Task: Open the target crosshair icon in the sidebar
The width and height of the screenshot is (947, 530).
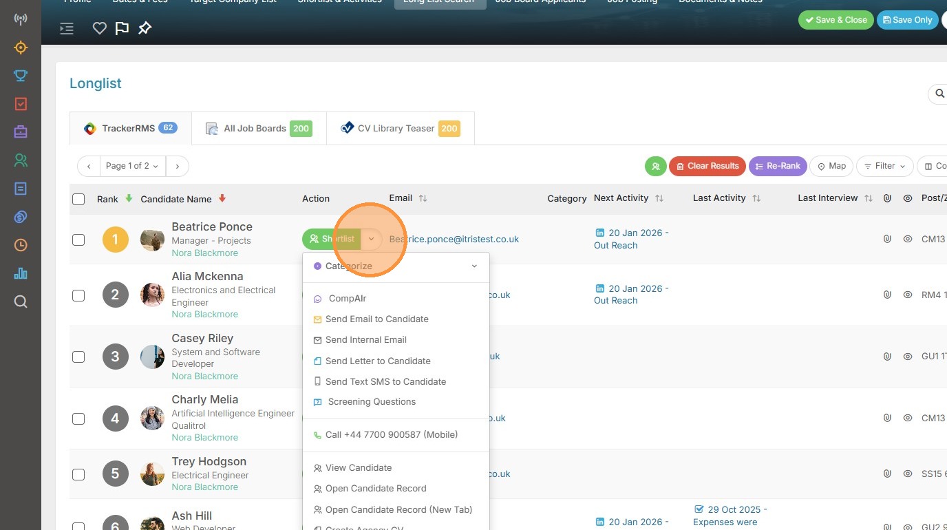Action: coord(21,47)
